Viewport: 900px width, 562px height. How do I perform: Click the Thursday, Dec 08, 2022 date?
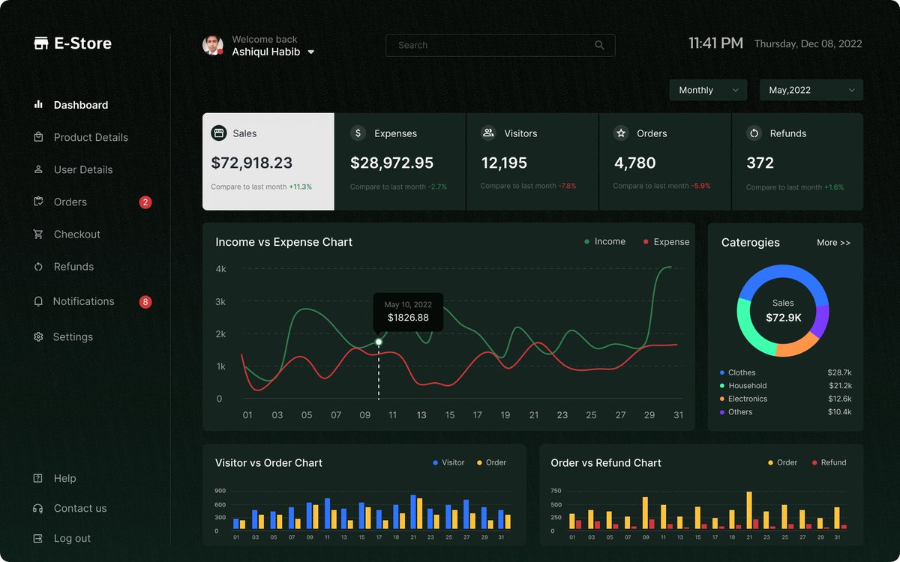click(808, 44)
